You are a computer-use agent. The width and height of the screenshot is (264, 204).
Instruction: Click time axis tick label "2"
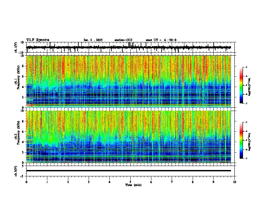(68, 182)
